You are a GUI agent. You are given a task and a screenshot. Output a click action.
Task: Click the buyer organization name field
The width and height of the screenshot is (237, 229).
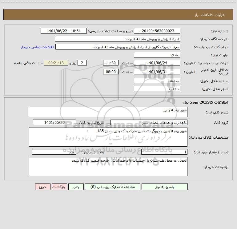tap(117, 39)
